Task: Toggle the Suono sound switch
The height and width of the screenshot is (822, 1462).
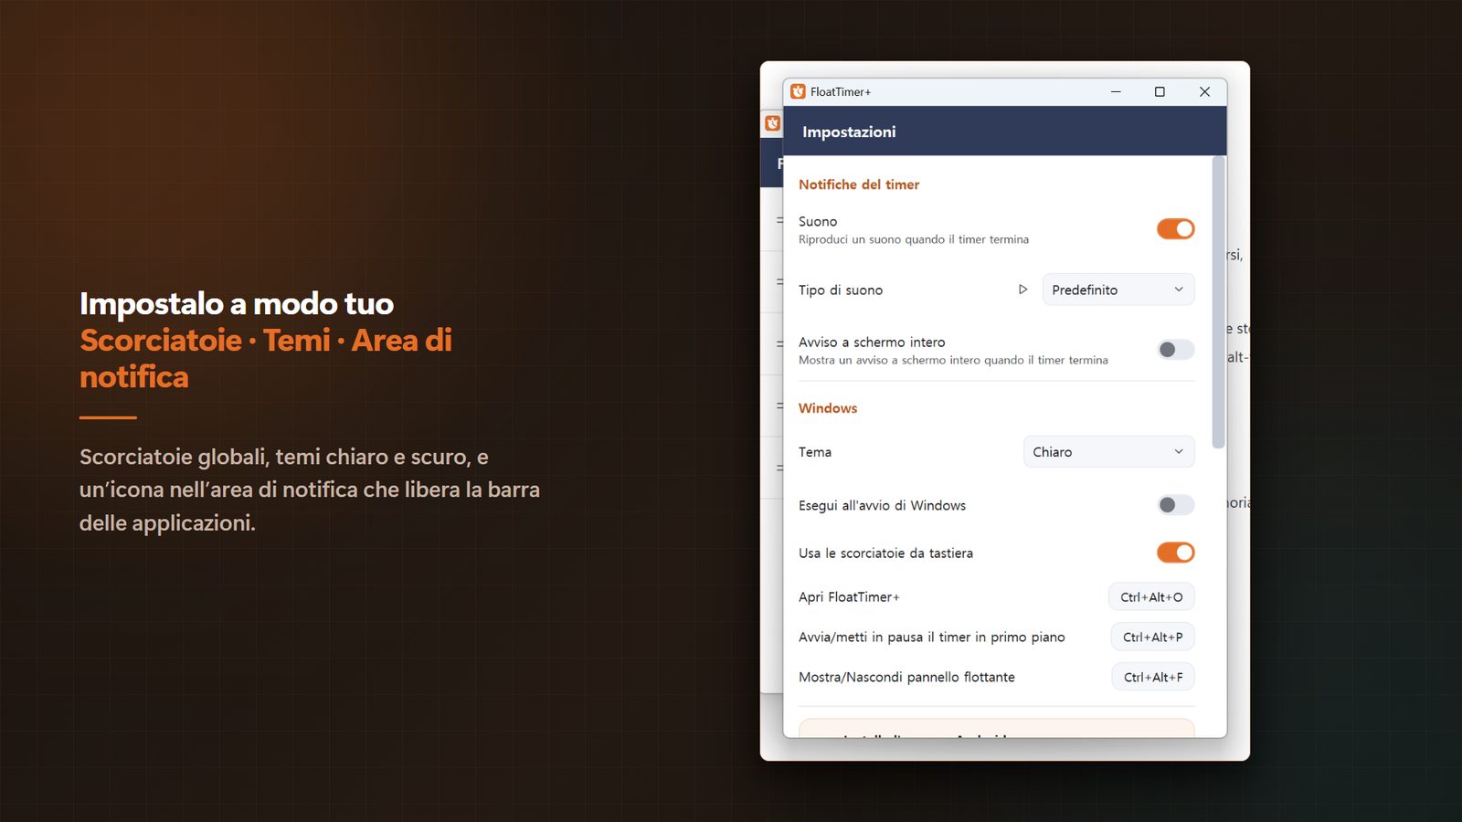Action: [1175, 229]
